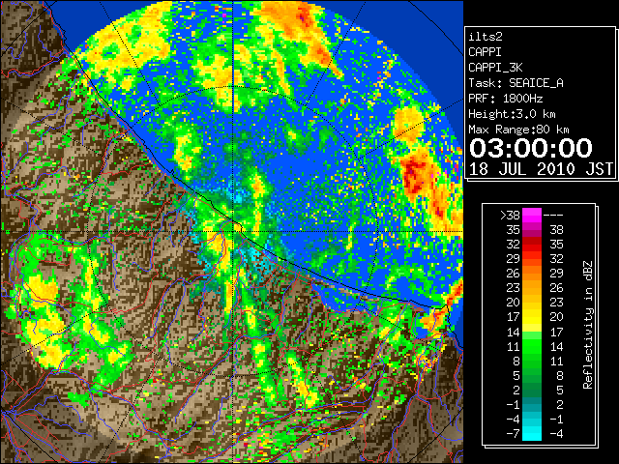The width and height of the screenshot is (619, 464).
Task: Click the 'Reflectivity in dBZ' legend title
Action: [587, 325]
